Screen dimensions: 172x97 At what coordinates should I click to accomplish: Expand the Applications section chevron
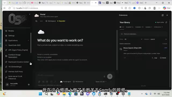pos(28,40)
